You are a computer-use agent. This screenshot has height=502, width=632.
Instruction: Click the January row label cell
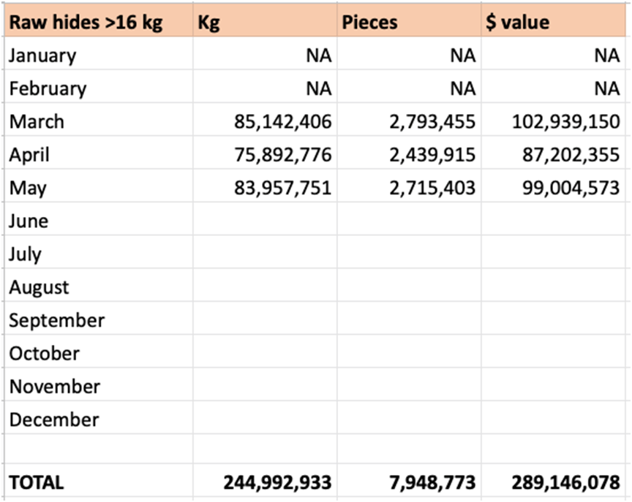tap(99, 54)
